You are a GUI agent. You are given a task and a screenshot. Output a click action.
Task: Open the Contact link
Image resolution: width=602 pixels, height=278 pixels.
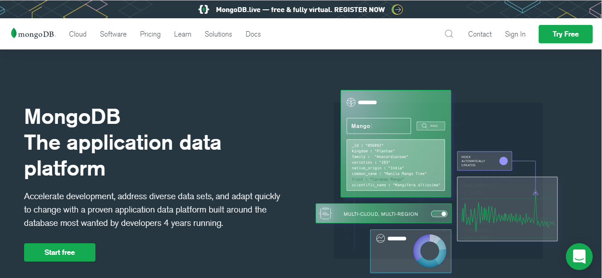click(480, 34)
